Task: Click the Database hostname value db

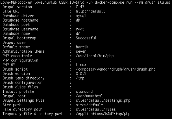Action: (78, 20)
